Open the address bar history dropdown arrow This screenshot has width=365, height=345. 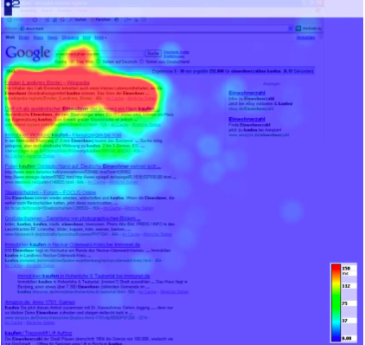[291, 29]
